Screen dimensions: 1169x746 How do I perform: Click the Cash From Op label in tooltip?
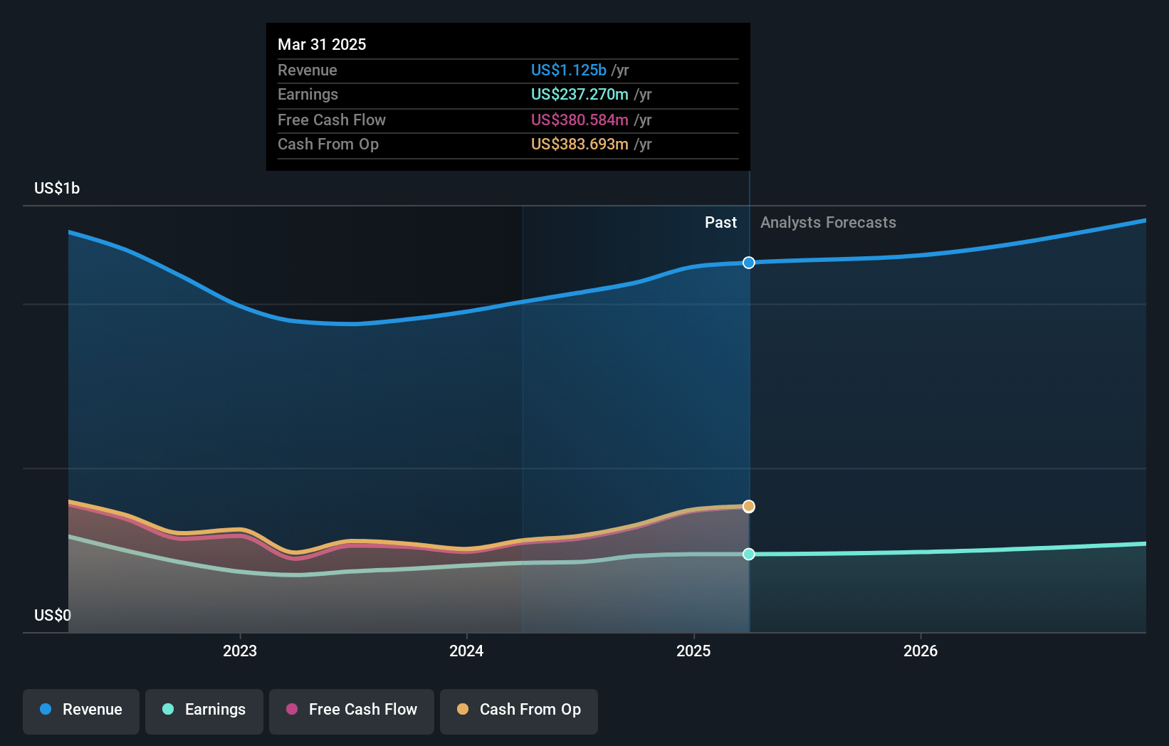pyautogui.click(x=328, y=144)
